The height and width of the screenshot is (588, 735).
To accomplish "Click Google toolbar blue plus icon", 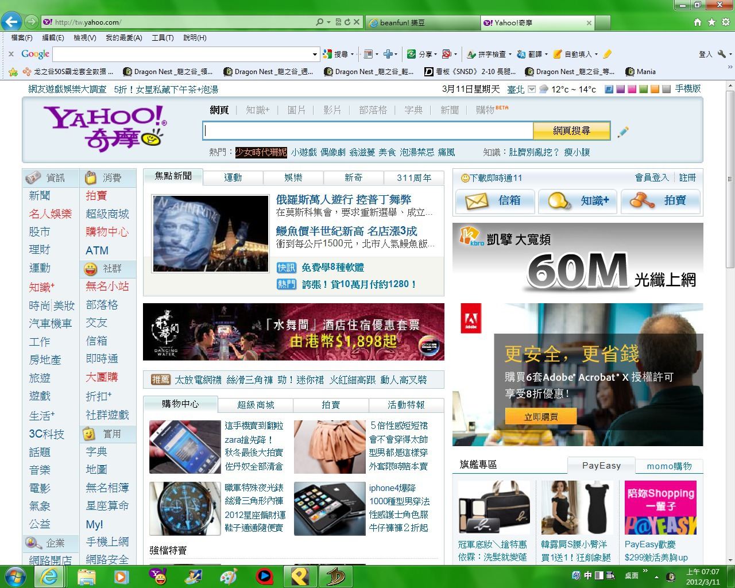I will coord(388,54).
